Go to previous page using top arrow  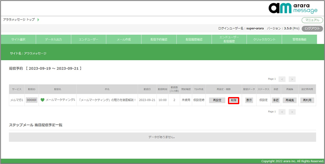[282, 79]
